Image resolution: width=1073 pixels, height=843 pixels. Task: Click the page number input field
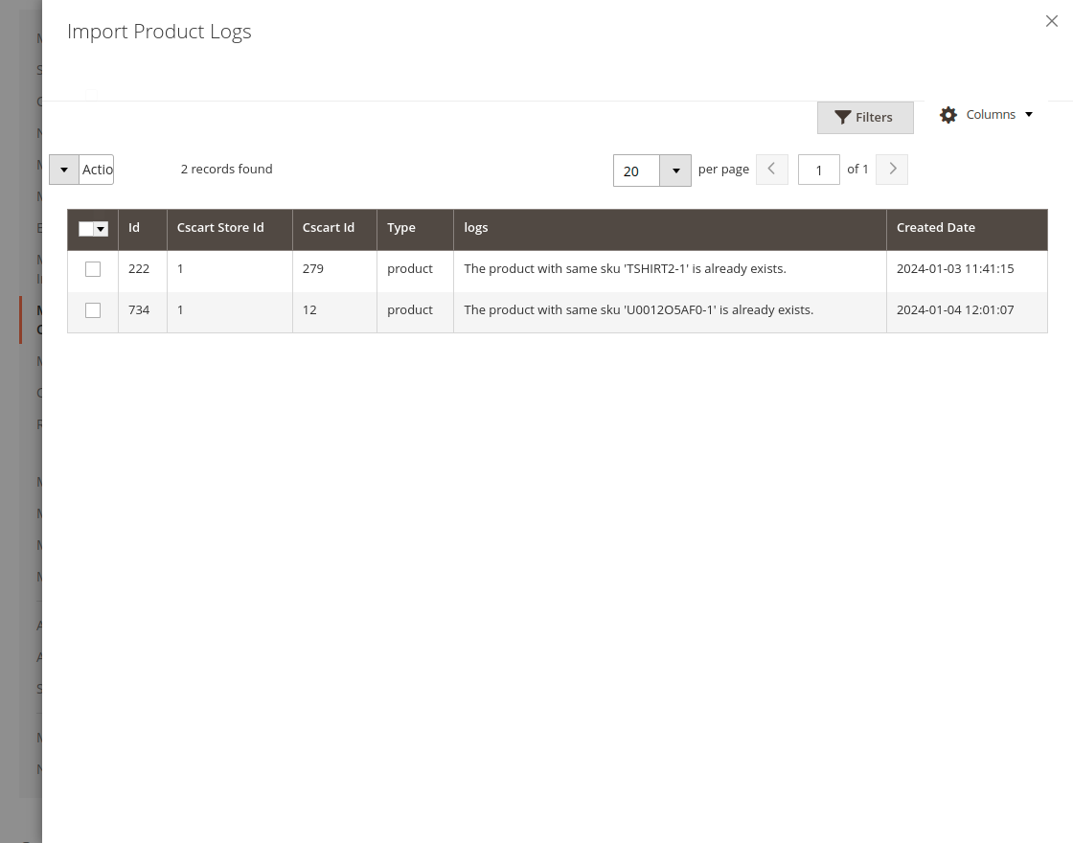[x=818, y=170]
